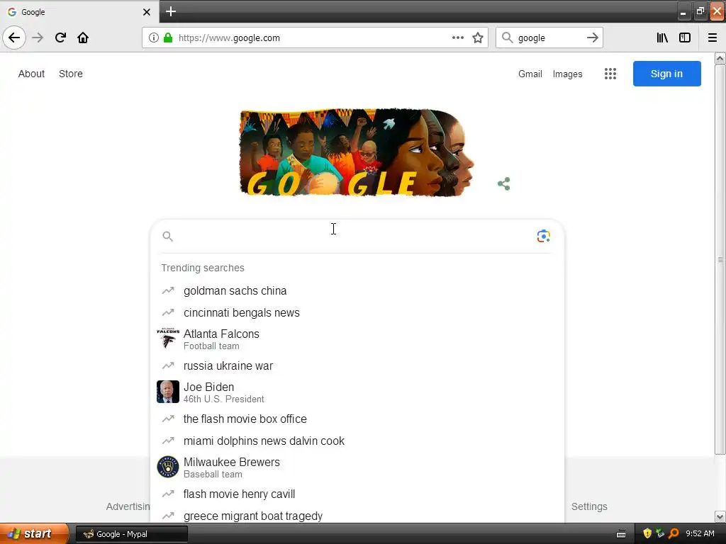Open the Store link
The height and width of the screenshot is (544, 726).
pyautogui.click(x=71, y=74)
